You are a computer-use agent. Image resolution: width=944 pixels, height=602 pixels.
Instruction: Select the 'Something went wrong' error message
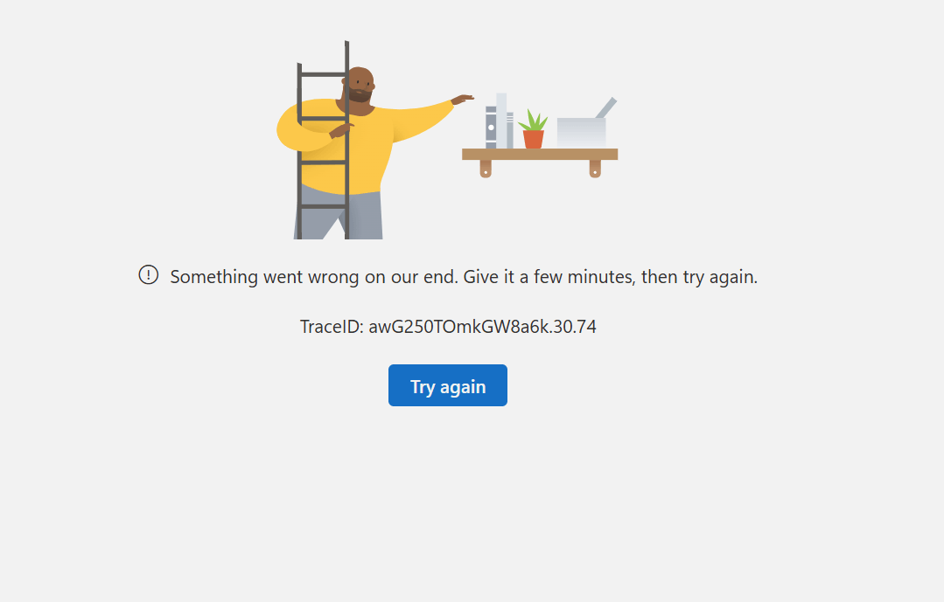tap(464, 277)
